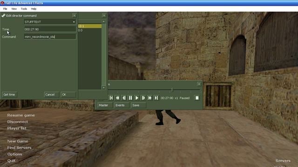Open the Events button in demo player
Screen dimensions: 298x167
coord(122,105)
